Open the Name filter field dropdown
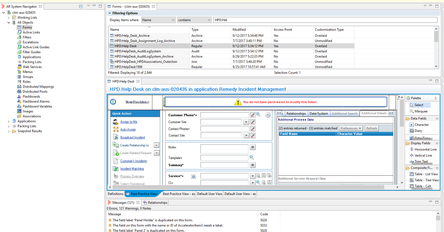This screenshot has height=232, width=444. point(173,20)
